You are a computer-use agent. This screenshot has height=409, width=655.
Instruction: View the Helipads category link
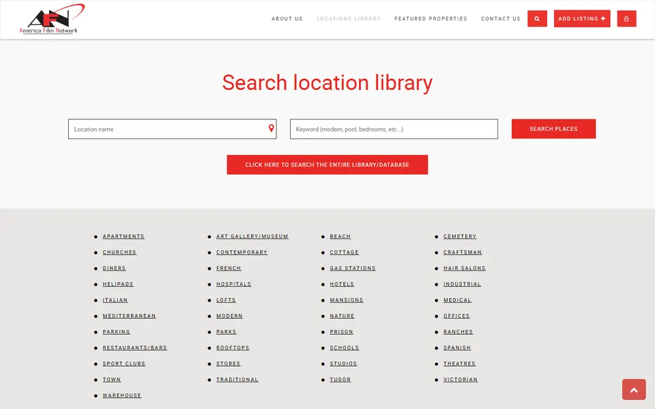118,284
